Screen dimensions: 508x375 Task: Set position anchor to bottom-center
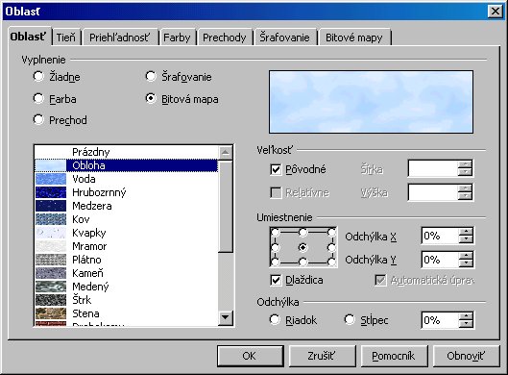click(x=302, y=262)
